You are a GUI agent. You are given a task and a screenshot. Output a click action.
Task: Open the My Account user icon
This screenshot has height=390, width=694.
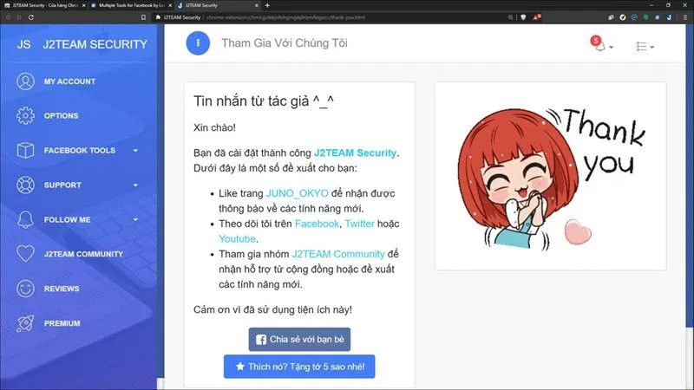25,81
